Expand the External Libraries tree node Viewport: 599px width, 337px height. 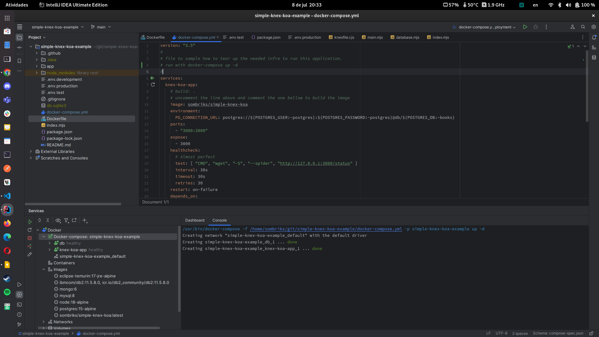pos(31,151)
